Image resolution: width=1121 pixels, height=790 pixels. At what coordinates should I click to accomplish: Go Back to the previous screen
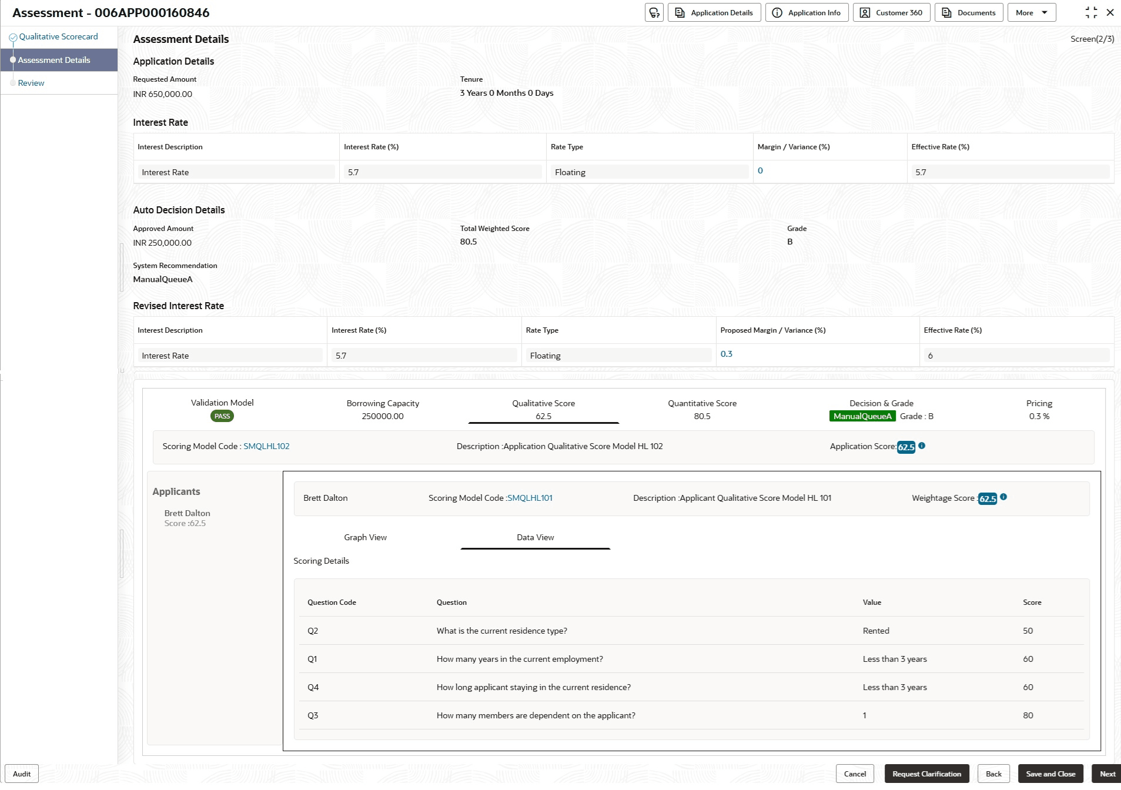pyautogui.click(x=993, y=774)
